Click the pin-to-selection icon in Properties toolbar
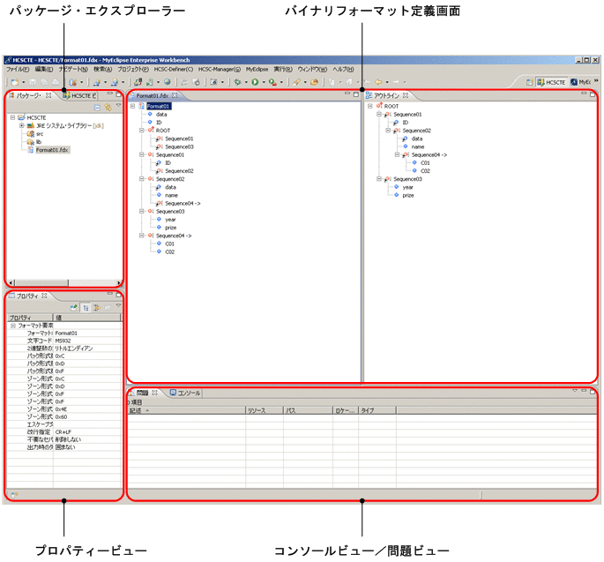This screenshot has width=604, height=562. click(74, 308)
